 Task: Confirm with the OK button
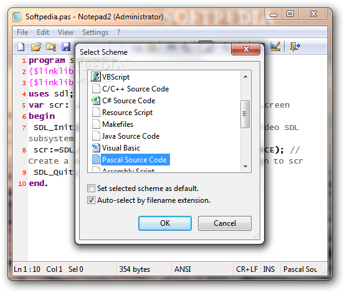coord(165,223)
